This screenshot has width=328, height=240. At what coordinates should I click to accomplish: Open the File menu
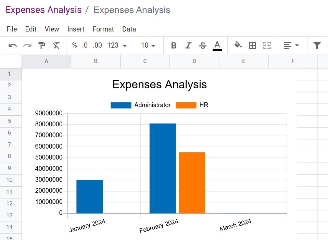click(12, 29)
